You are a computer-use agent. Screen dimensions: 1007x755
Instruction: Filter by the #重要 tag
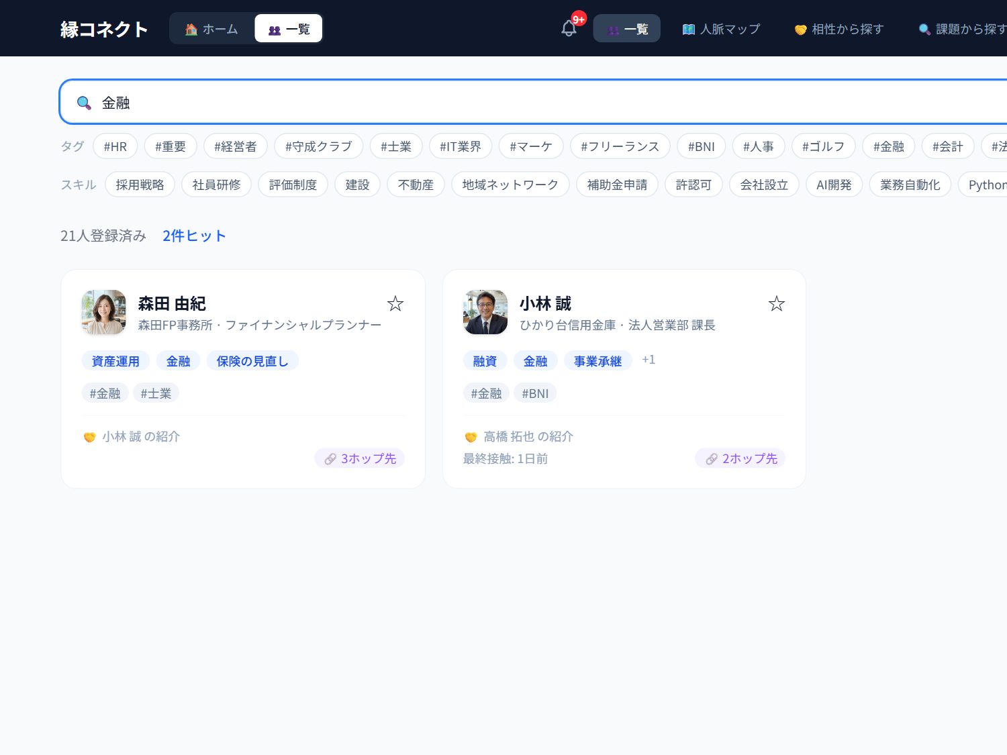(x=171, y=146)
